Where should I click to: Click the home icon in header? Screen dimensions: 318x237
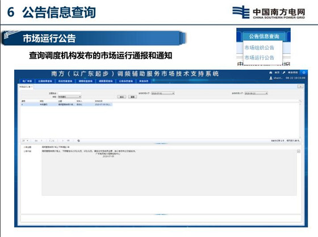[x=270, y=73]
